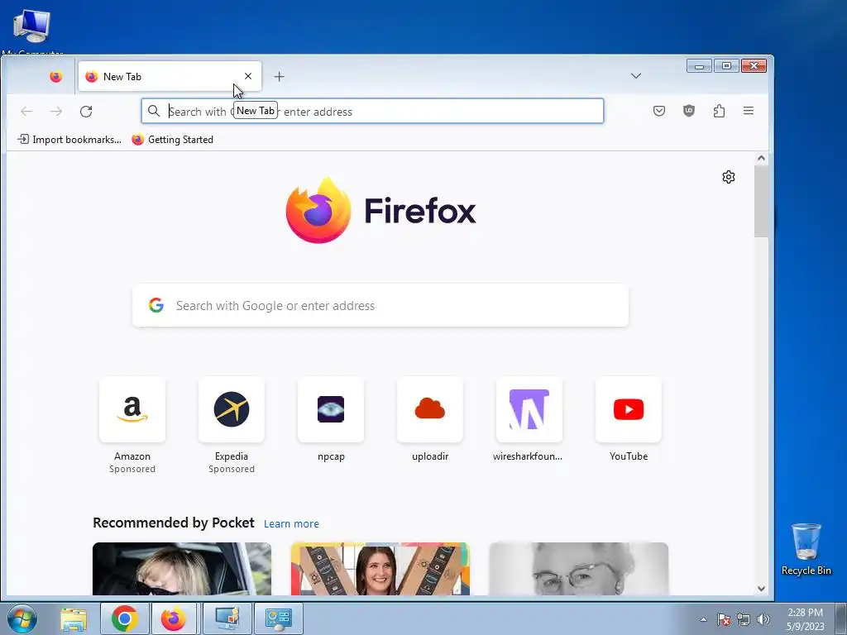Click the Pocket Learn more link
Screen dimensions: 847x635
(291, 523)
